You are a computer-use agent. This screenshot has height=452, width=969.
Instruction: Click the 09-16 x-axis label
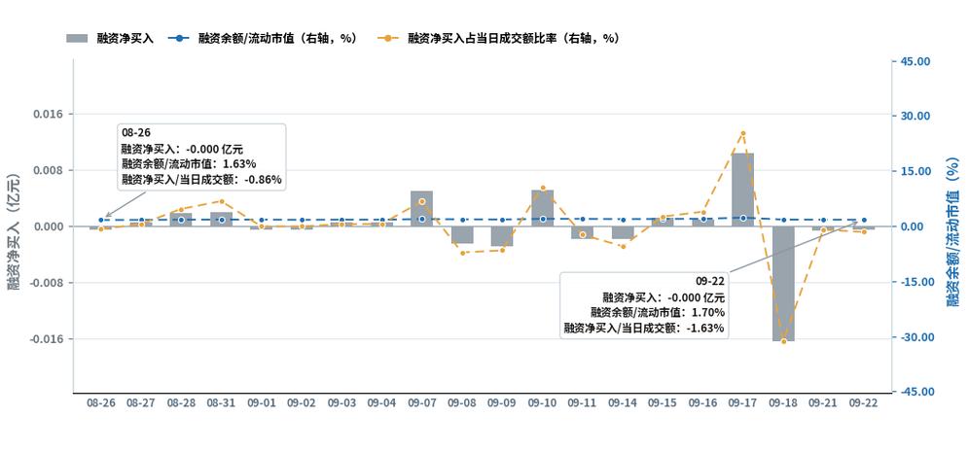click(x=702, y=402)
